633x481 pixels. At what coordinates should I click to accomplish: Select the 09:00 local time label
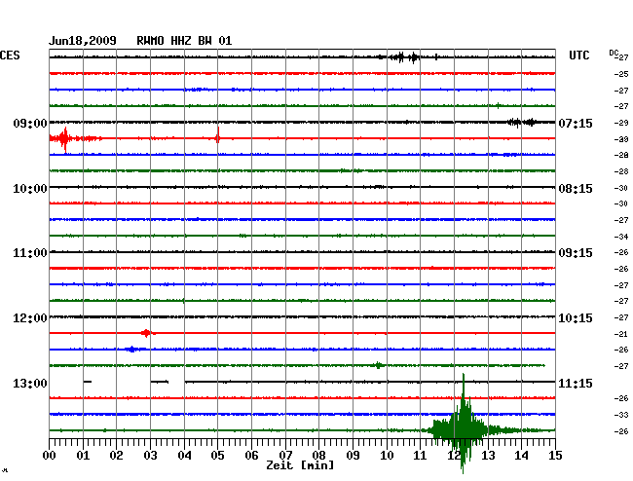(30, 123)
